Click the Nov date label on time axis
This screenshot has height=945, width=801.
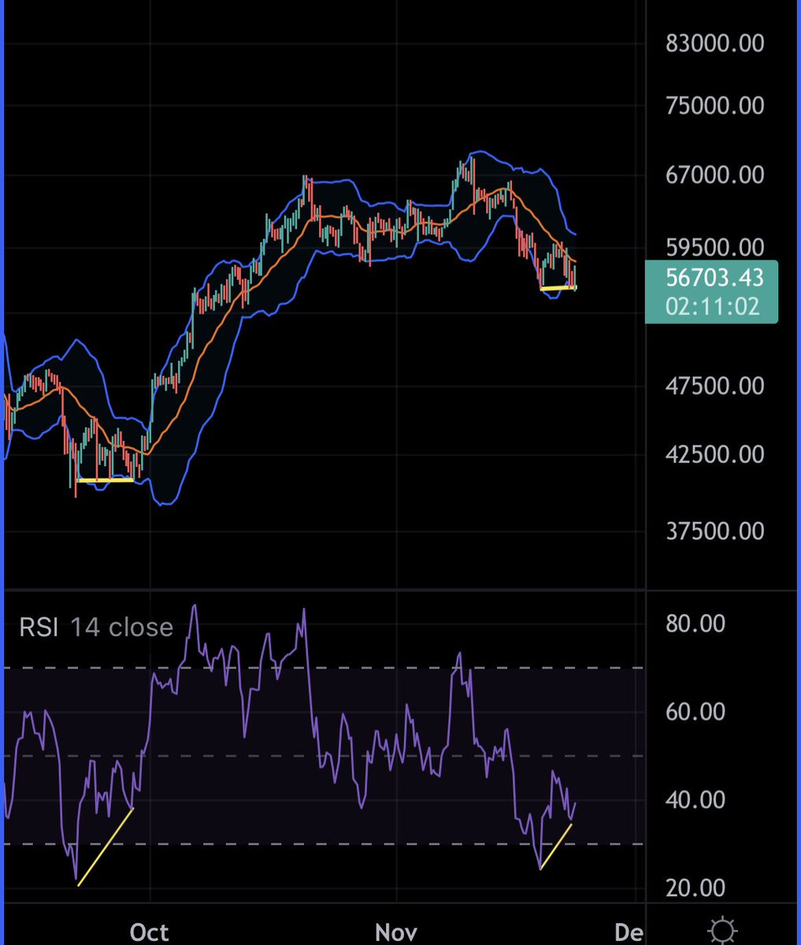pos(396,932)
